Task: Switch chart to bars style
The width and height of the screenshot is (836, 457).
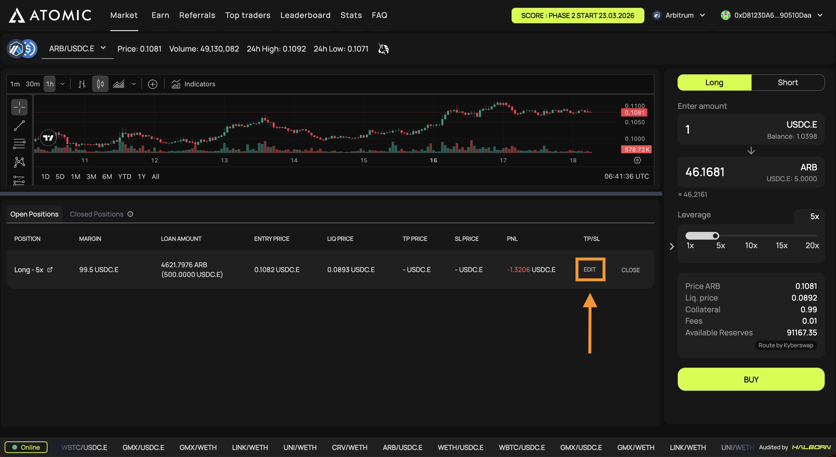Action: (82, 84)
